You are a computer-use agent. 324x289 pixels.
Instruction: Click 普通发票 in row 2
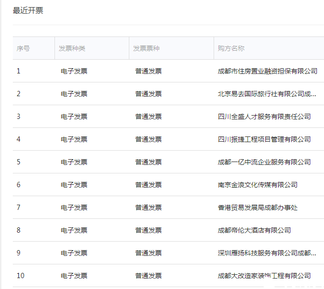[148, 94]
